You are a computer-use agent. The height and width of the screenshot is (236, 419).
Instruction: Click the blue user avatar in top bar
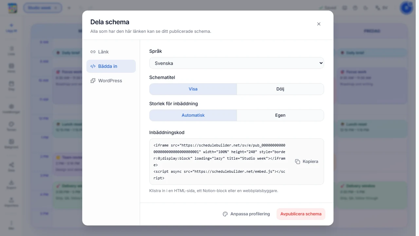coord(406,8)
